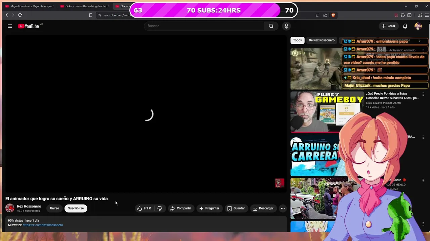This screenshot has height=241, width=430.
Task: Open the YouTube guide hamburger menu
Action: [x=10, y=26]
